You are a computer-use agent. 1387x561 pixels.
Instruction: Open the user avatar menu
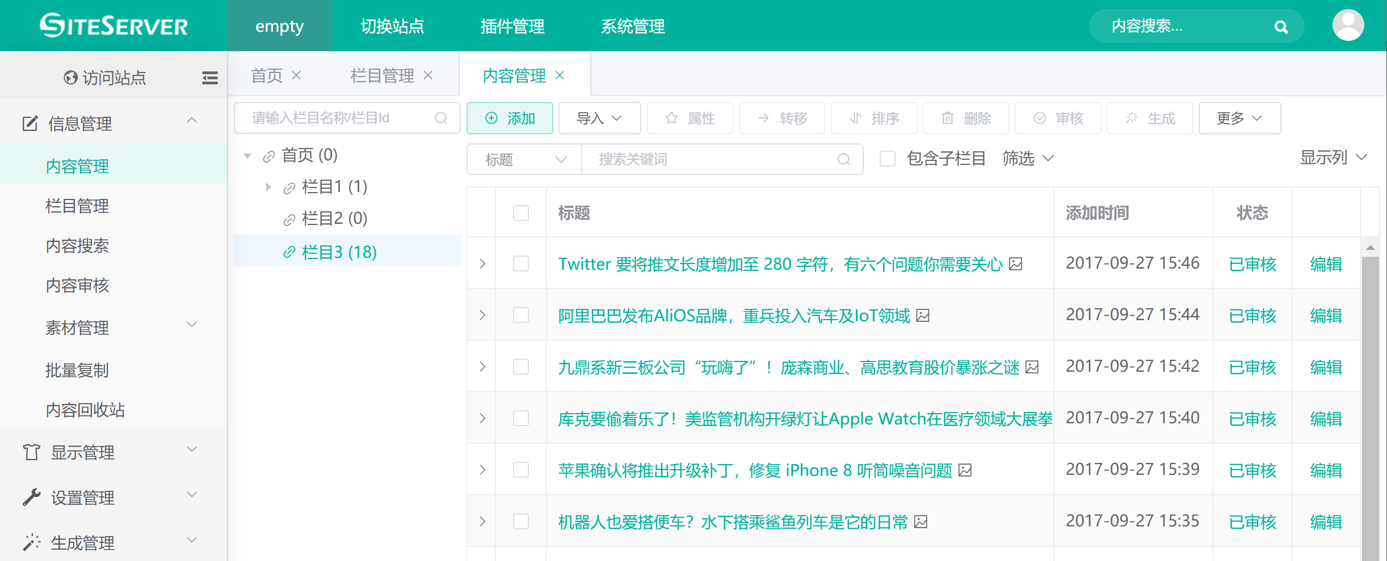1348,25
